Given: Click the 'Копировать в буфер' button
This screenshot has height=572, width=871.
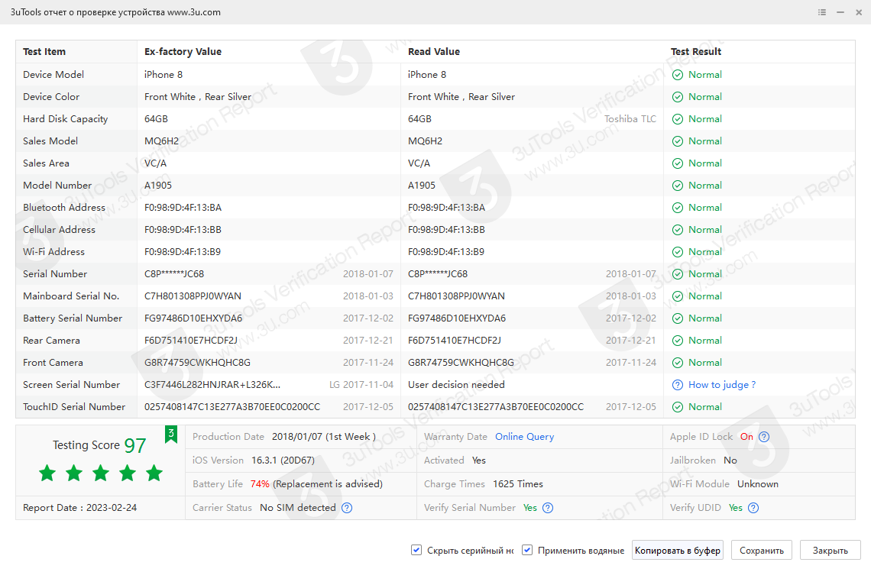Looking at the screenshot, I should (x=678, y=550).
